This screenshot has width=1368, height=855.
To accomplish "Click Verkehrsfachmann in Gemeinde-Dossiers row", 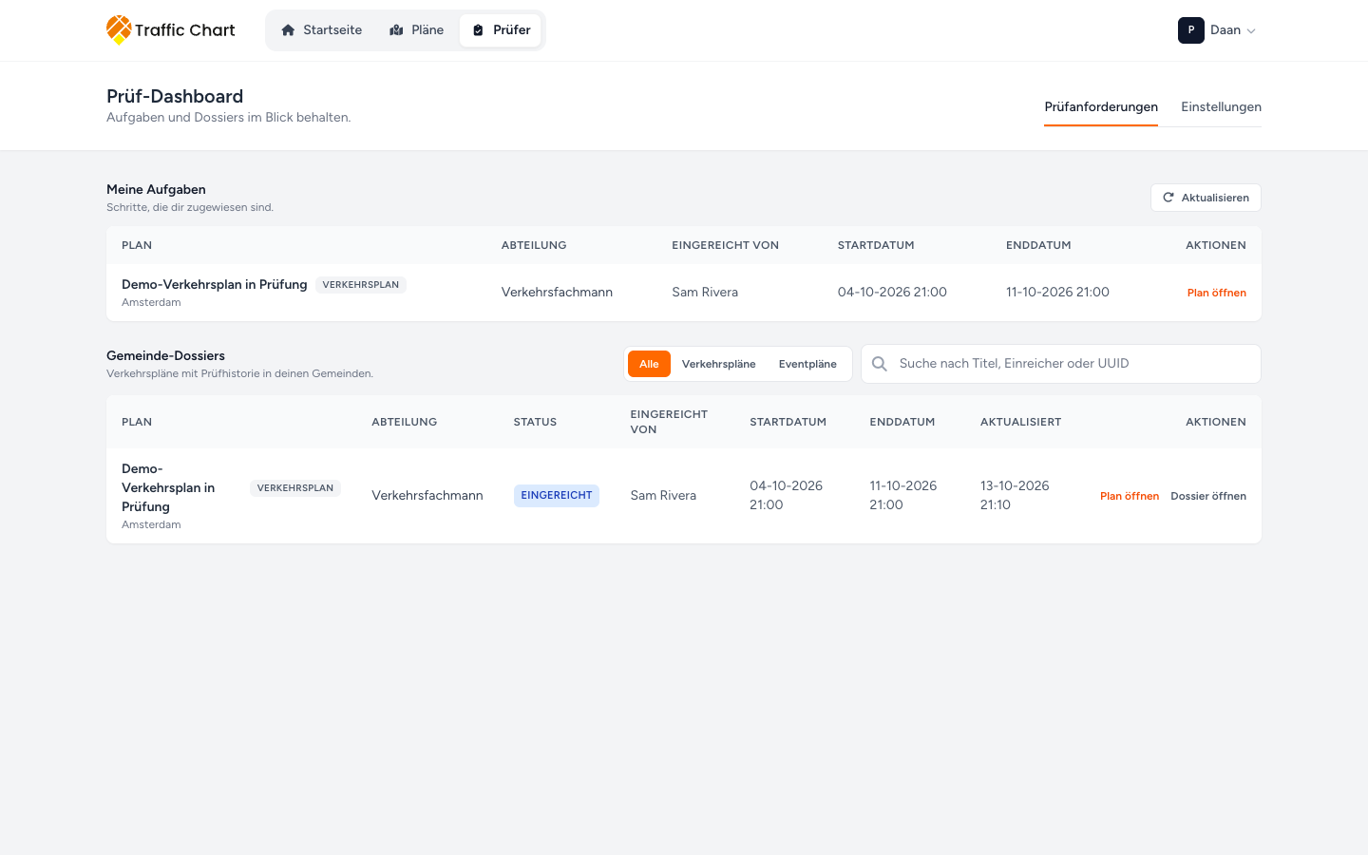I will pos(427,496).
